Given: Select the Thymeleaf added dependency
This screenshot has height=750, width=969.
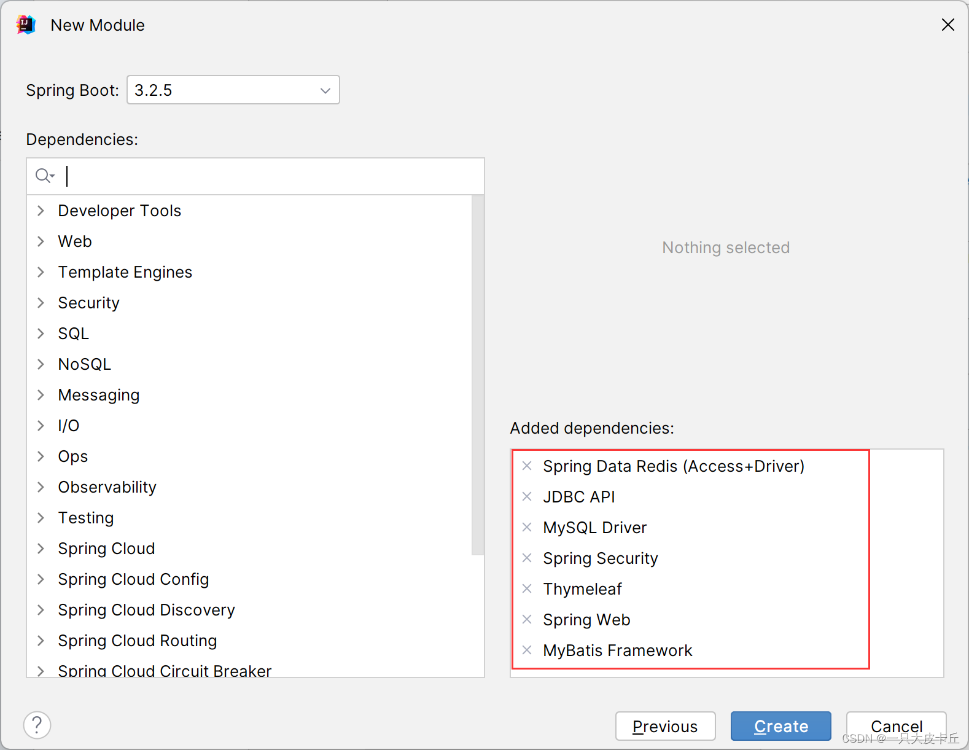Looking at the screenshot, I should pos(582,589).
